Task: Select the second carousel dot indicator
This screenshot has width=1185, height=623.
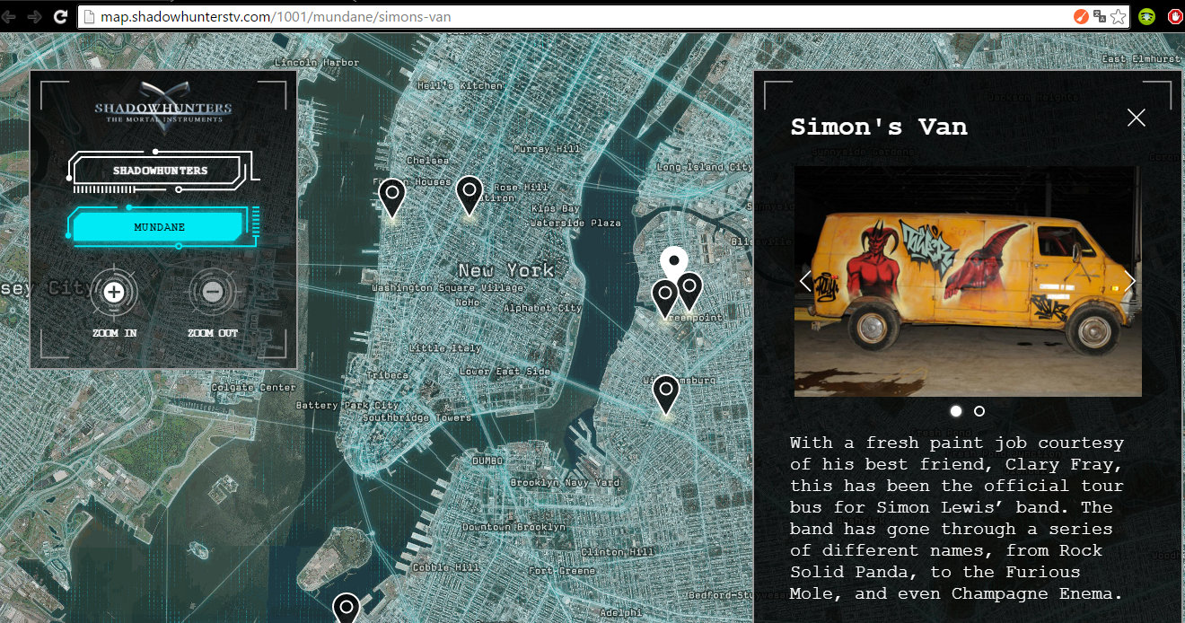Action: click(979, 410)
